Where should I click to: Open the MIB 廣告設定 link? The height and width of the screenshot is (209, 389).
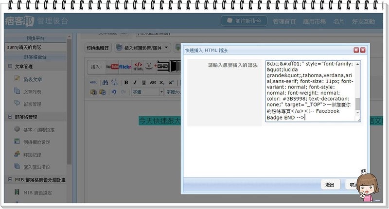(x=38, y=192)
